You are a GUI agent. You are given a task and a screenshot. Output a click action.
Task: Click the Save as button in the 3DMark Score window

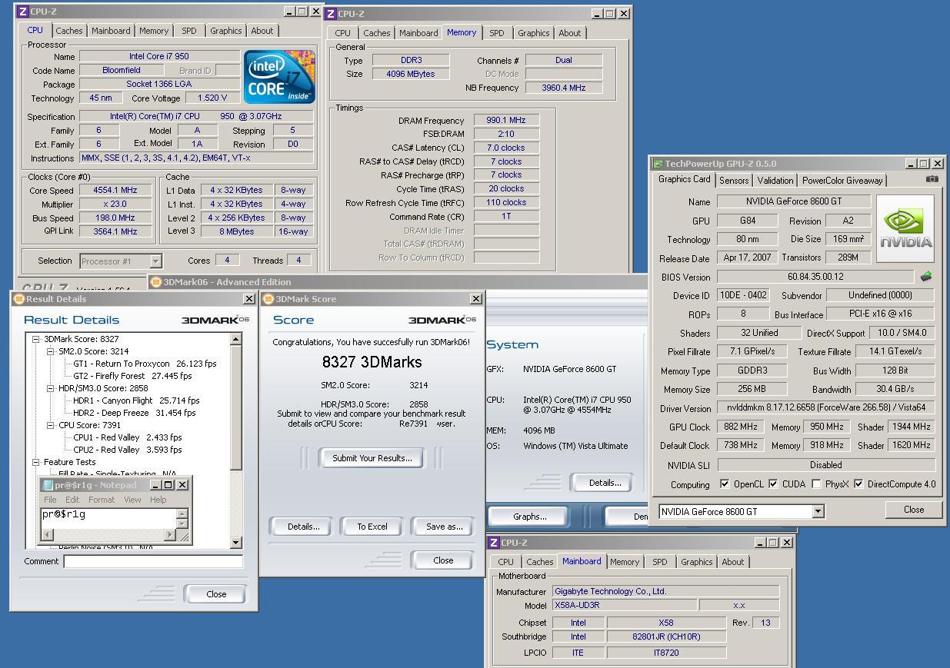pyautogui.click(x=445, y=527)
